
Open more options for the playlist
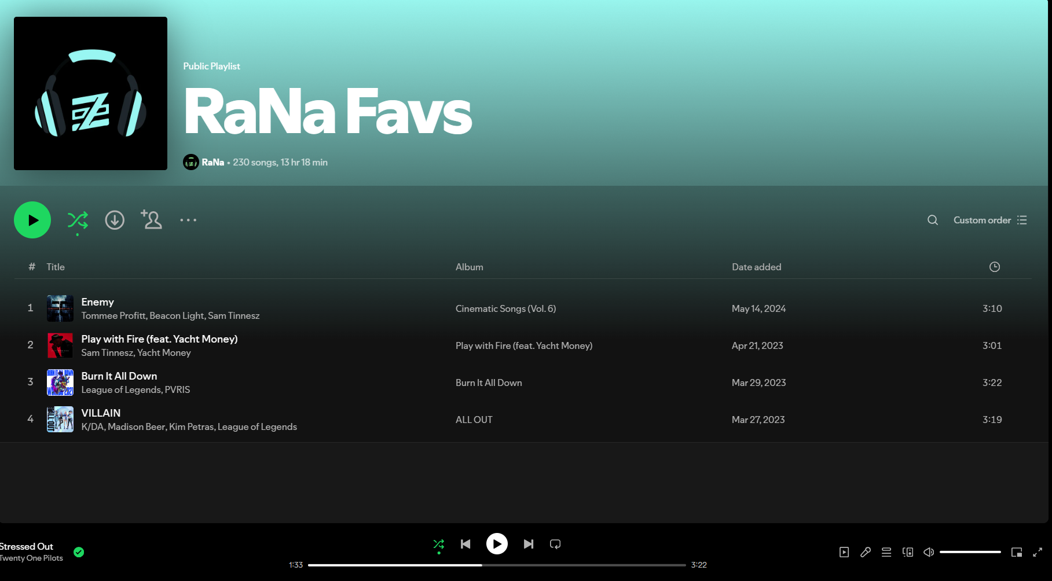point(188,220)
